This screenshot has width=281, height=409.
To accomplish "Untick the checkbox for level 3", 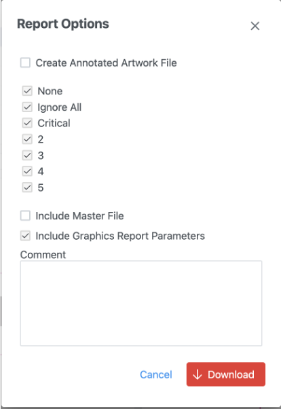I will [x=27, y=156].
